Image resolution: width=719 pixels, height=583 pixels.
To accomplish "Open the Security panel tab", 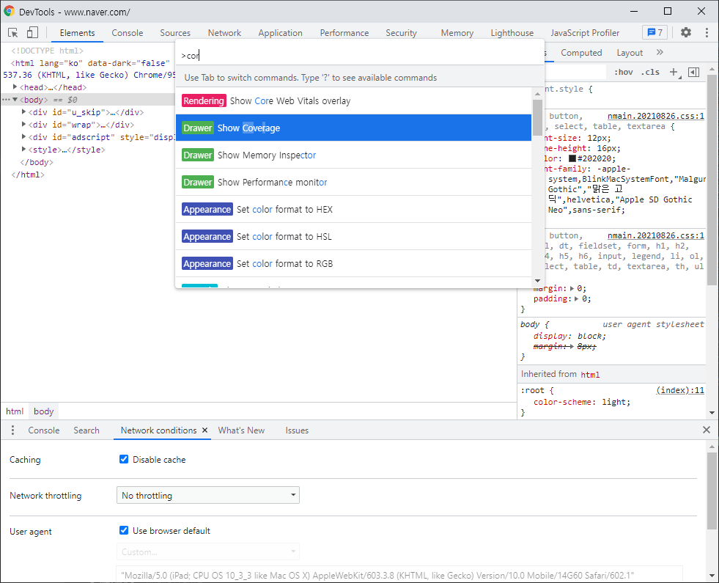I will tap(401, 33).
